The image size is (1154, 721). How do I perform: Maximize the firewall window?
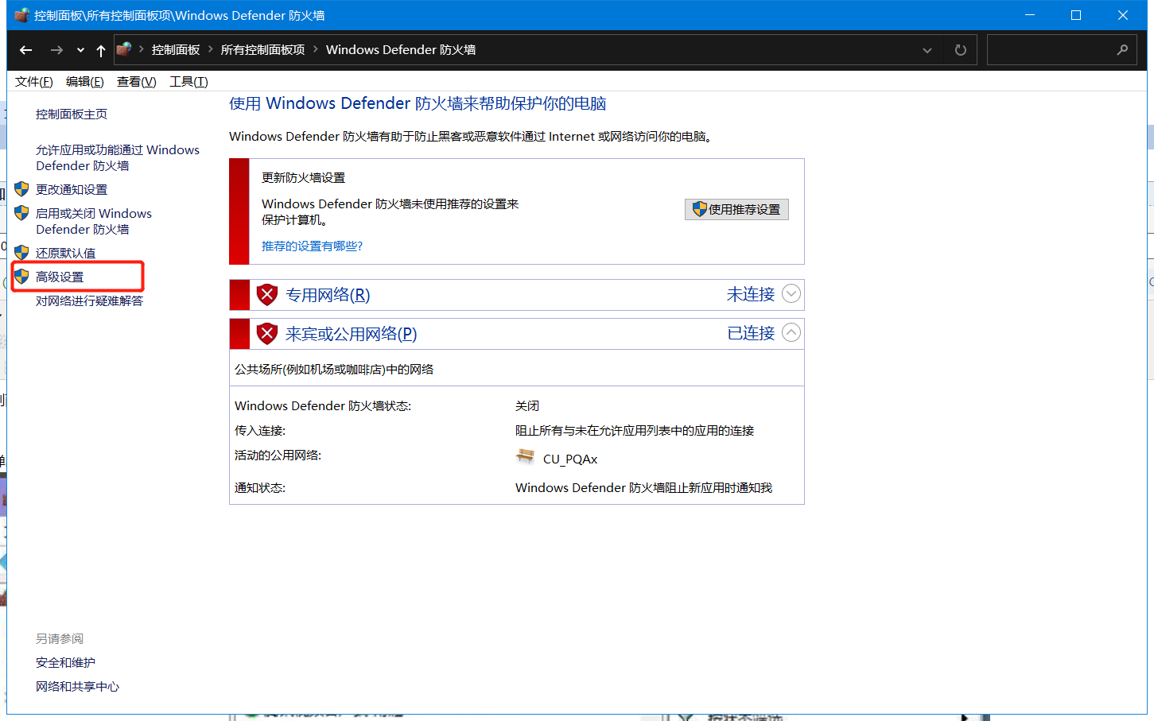tap(1076, 15)
